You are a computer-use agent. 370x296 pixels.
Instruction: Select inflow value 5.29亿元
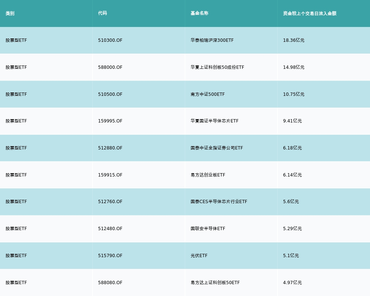(292, 229)
